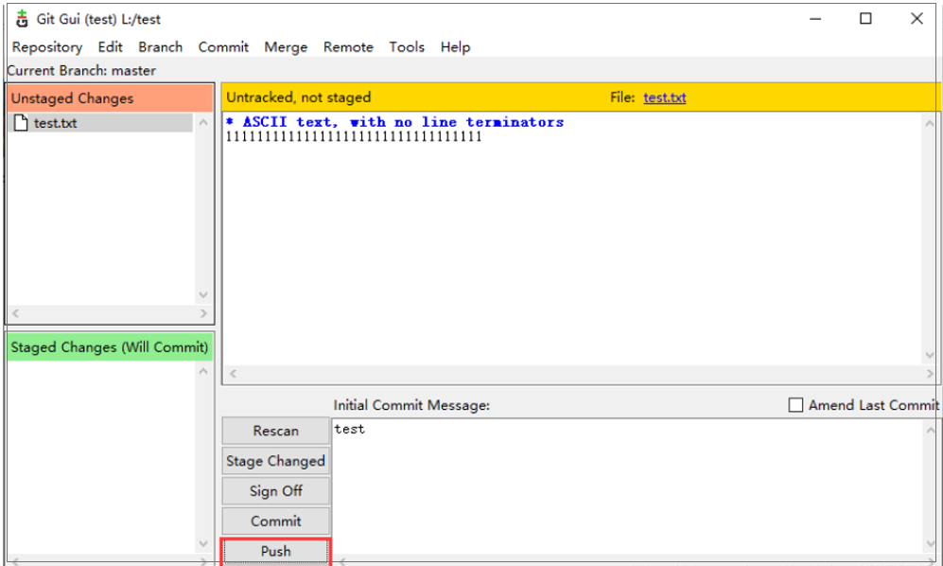The width and height of the screenshot is (943, 566).
Task: Minimize the Git Gui window
Action: coord(815,19)
